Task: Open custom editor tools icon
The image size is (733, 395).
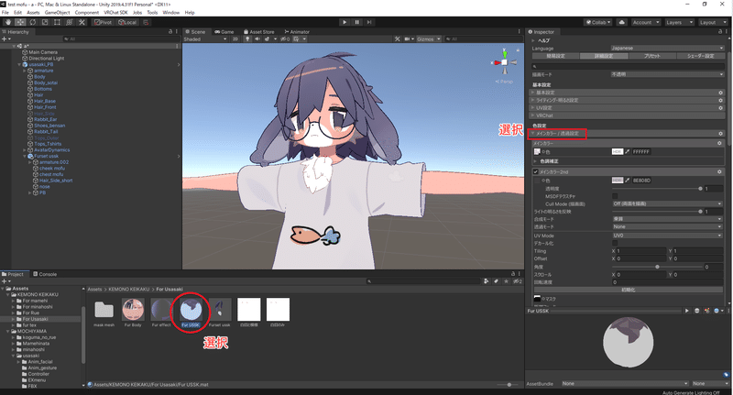Action: point(82,22)
